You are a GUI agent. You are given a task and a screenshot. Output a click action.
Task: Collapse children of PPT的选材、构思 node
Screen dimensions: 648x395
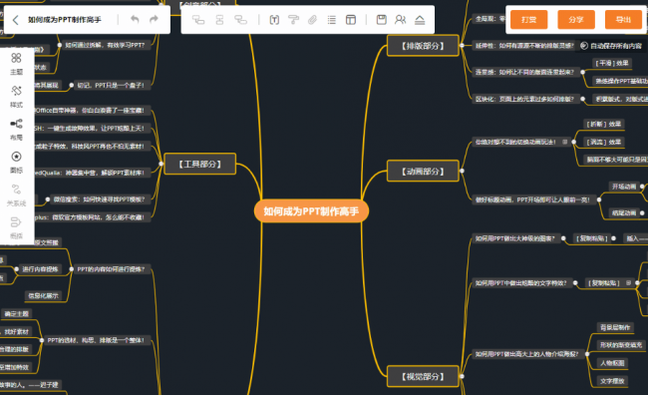[x=41, y=340]
